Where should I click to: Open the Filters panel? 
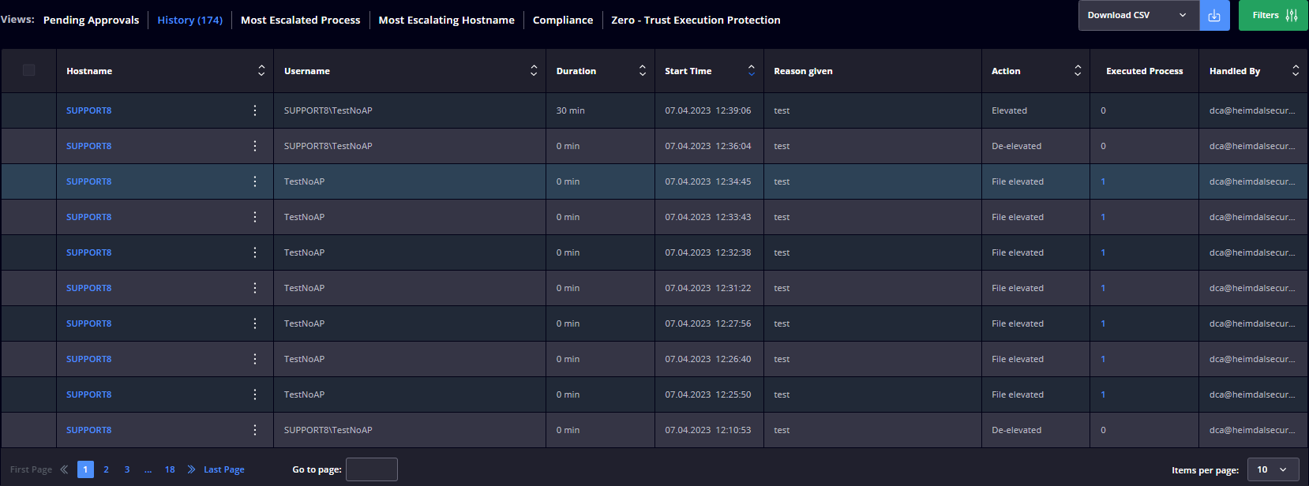1273,15
